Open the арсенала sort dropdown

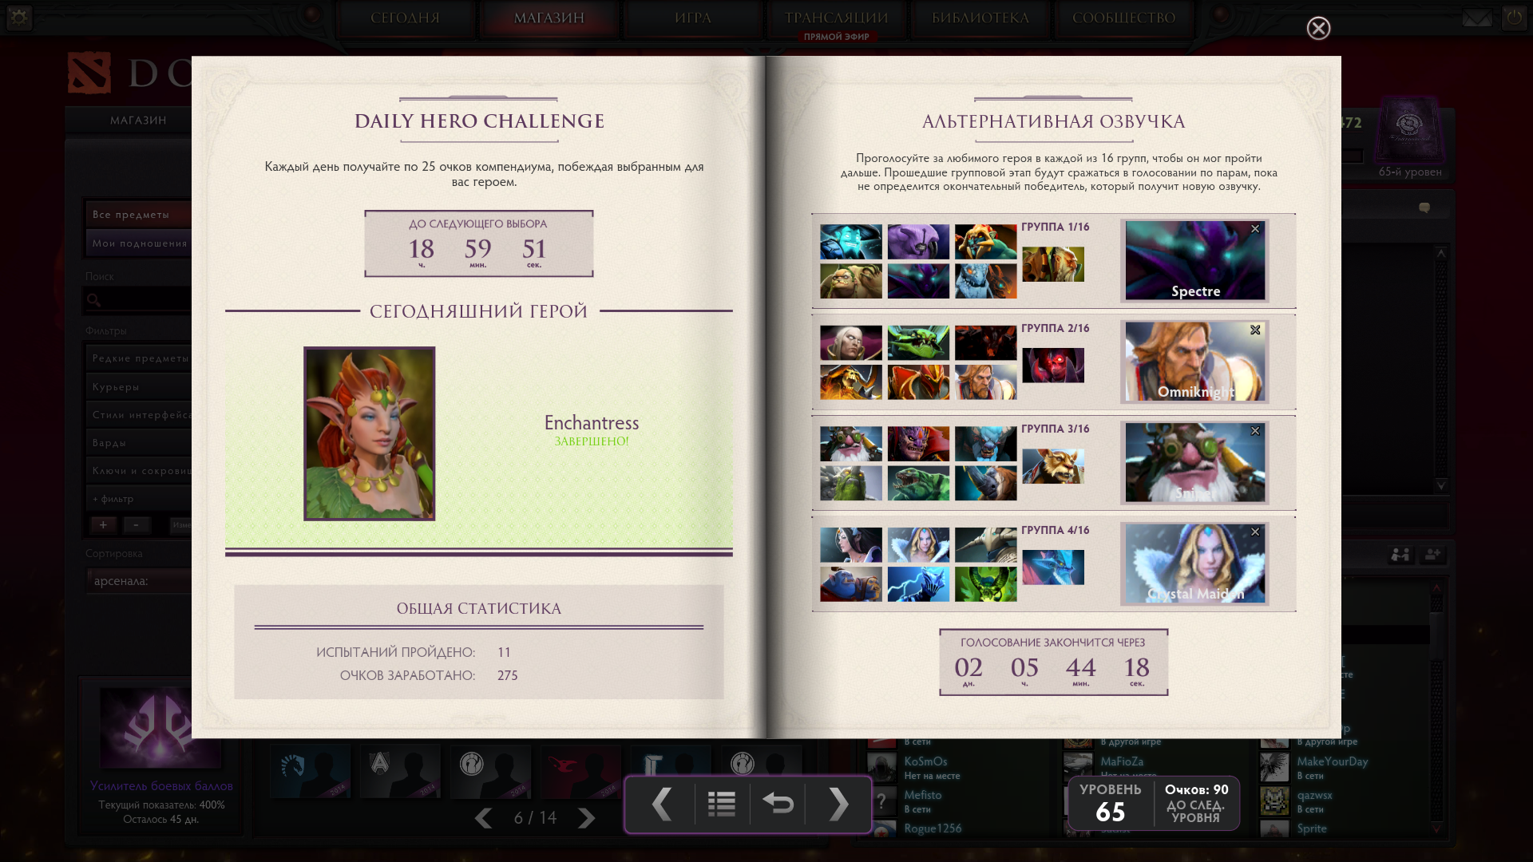139,580
